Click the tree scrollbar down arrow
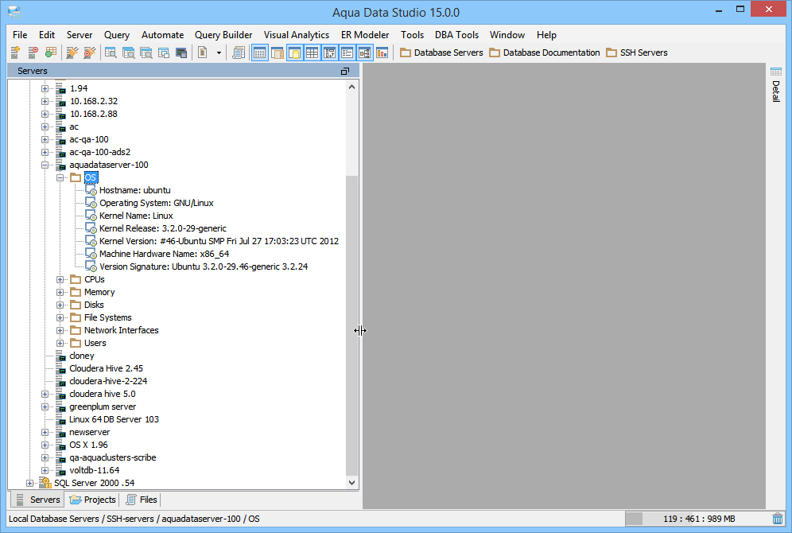Viewport: 792px width, 533px height. click(352, 482)
